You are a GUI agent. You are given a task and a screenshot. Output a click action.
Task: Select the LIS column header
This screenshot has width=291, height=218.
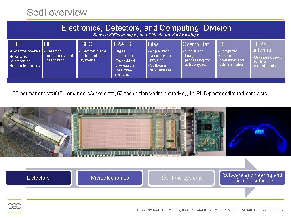pyautogui.click(x=221, y=44)
